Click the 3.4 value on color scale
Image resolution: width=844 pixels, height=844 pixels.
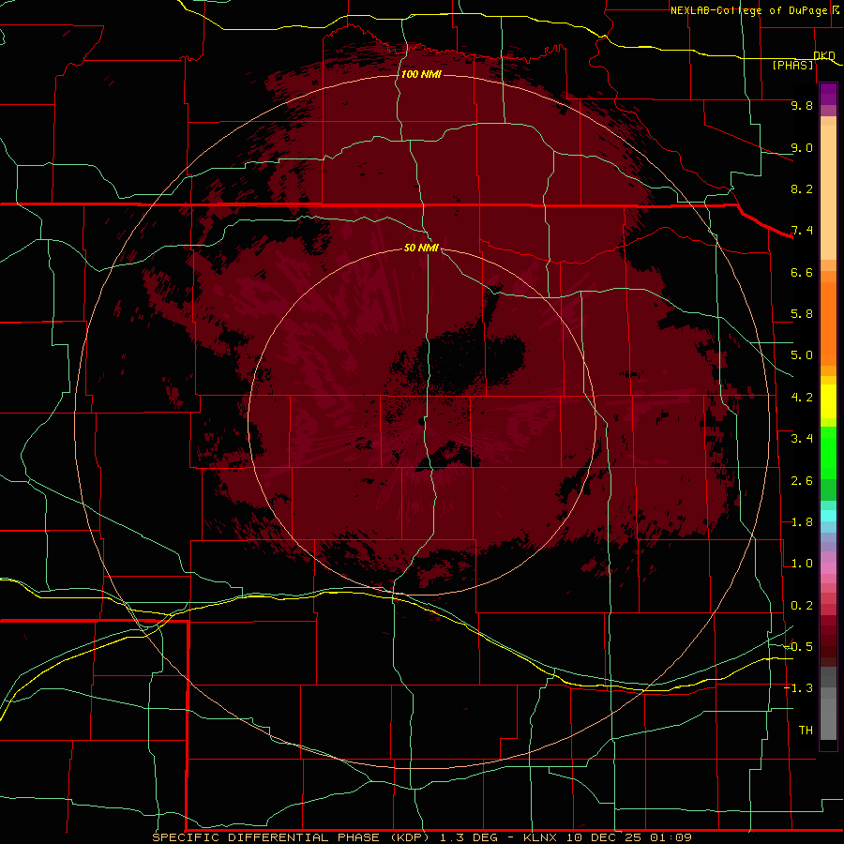(x=802, y=439)
